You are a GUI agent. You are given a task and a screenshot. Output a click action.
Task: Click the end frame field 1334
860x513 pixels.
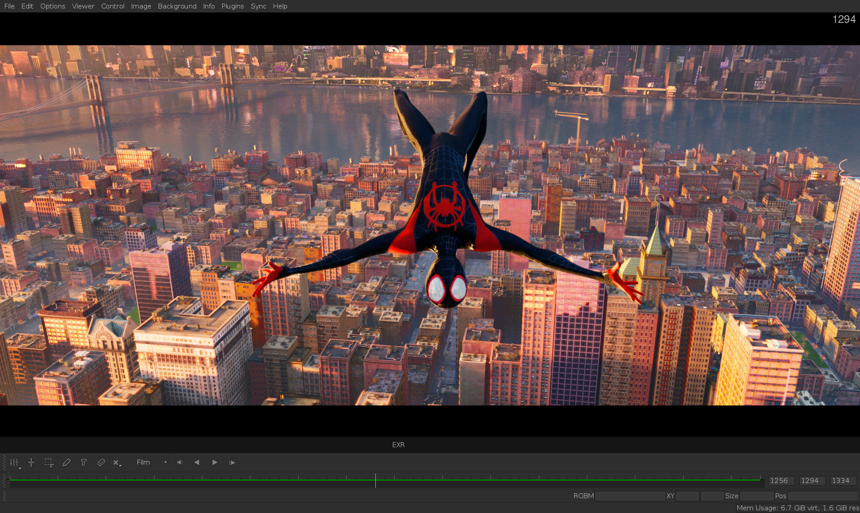(843, 481)
